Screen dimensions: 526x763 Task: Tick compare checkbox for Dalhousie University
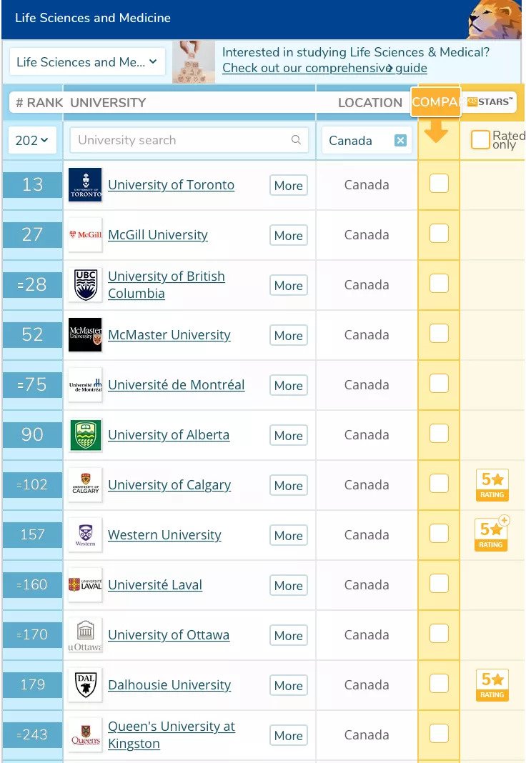(x=439, y=684)
